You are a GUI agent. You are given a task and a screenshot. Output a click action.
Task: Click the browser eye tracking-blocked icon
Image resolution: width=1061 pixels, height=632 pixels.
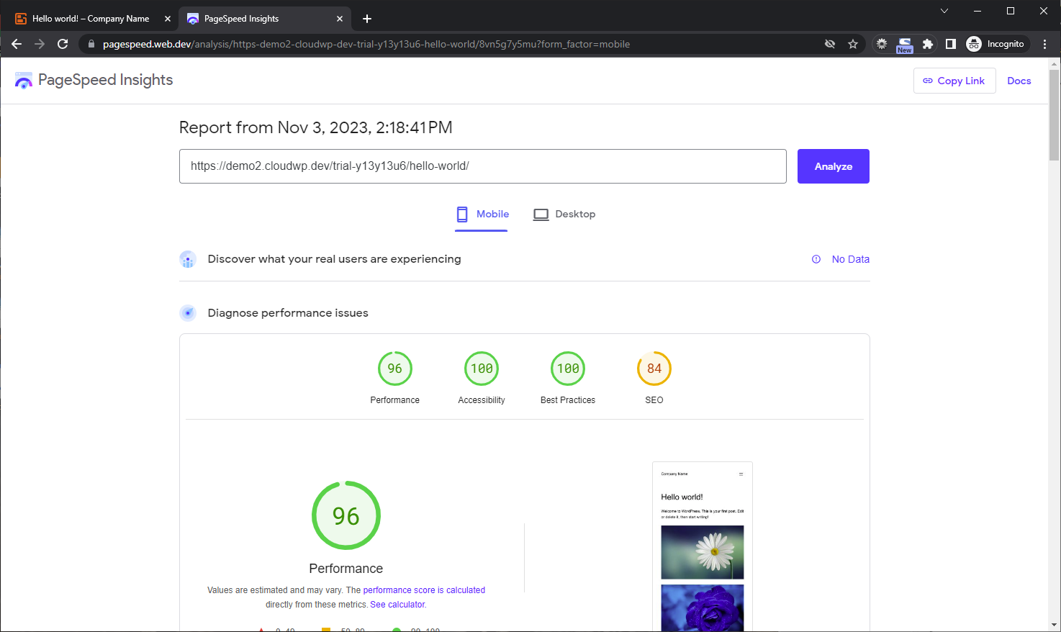tap(830, 44)
